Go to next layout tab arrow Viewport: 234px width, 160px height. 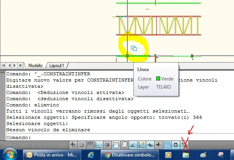[x=15, y=65]
